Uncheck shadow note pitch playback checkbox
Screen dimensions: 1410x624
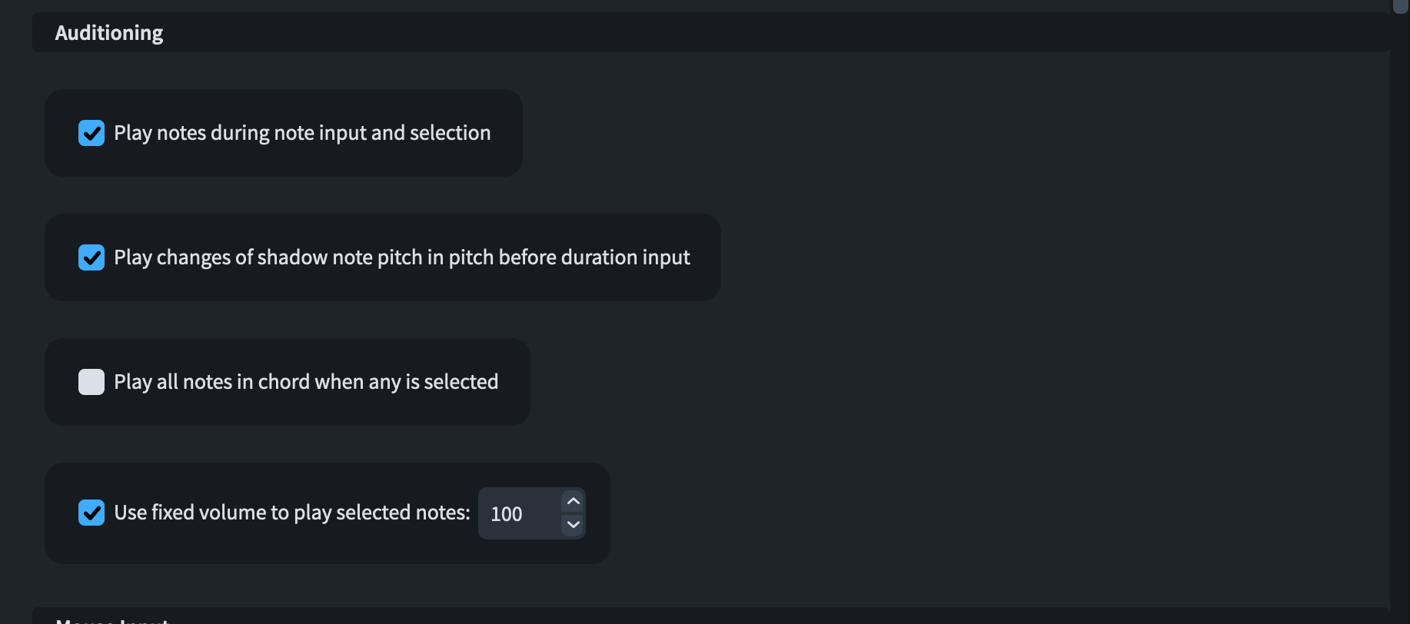pyautogui.click(x=91, y=257)
